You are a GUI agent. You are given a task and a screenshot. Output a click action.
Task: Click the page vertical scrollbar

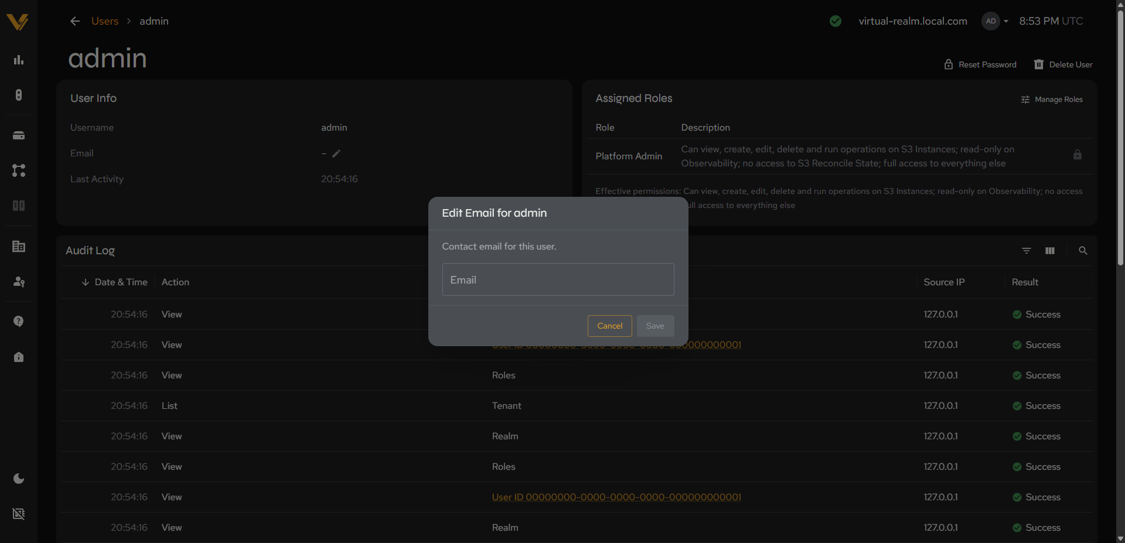click(x=1120, y=138)
